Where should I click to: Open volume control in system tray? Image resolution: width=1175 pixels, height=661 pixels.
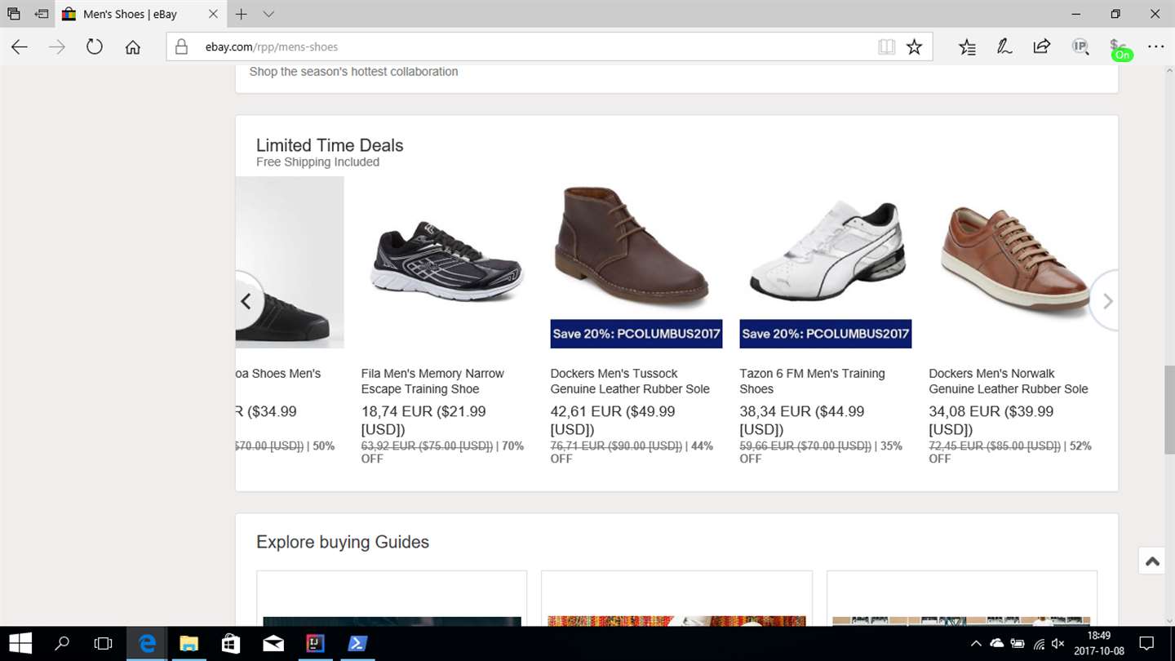pyautogui.click(x=1058, y=644)
